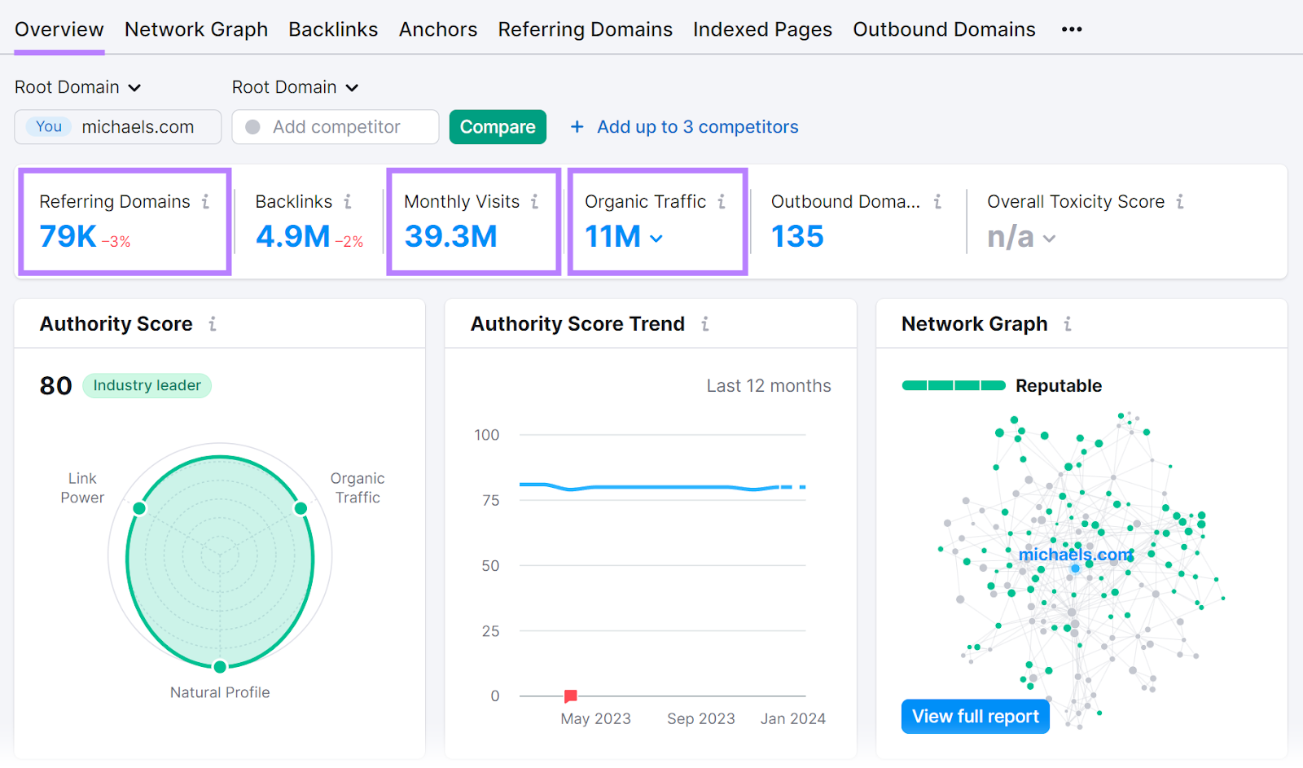Click Add up to 3 competitors link
Viewport: 1303px width, 768px height.
click(x=696, y=126)
